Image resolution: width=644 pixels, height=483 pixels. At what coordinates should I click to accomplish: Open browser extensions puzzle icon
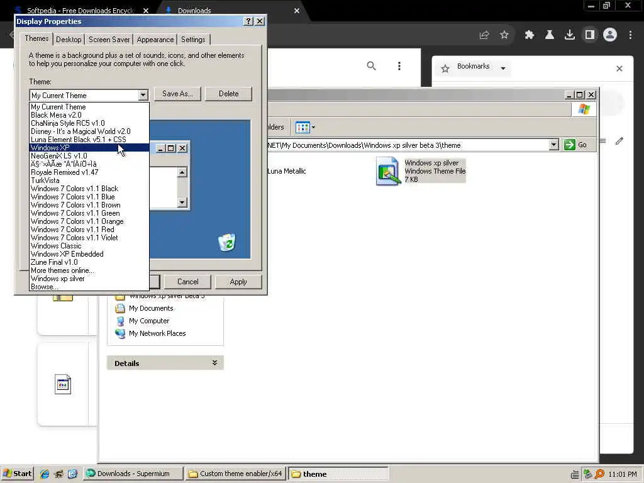click(x=530, y=35)
